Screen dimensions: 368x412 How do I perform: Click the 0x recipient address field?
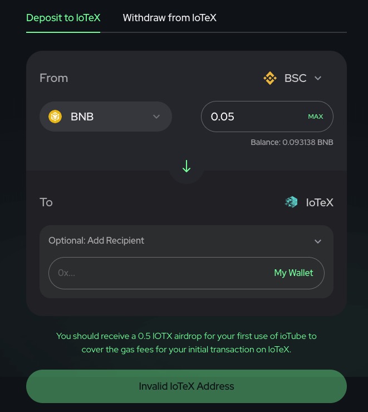[156, 273]
